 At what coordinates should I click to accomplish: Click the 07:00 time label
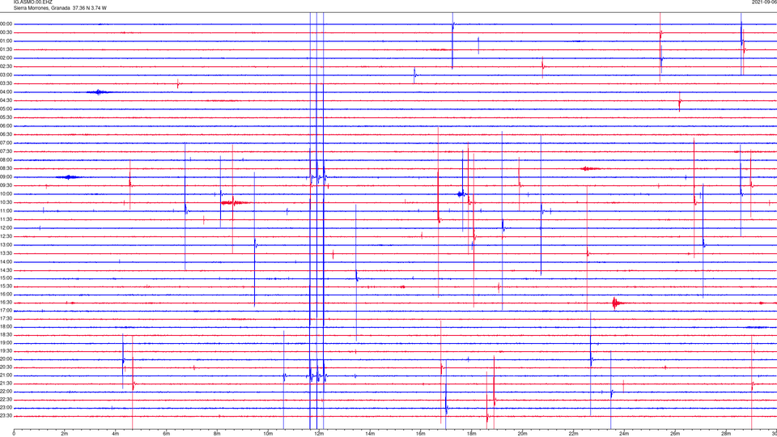coord(6,143)
